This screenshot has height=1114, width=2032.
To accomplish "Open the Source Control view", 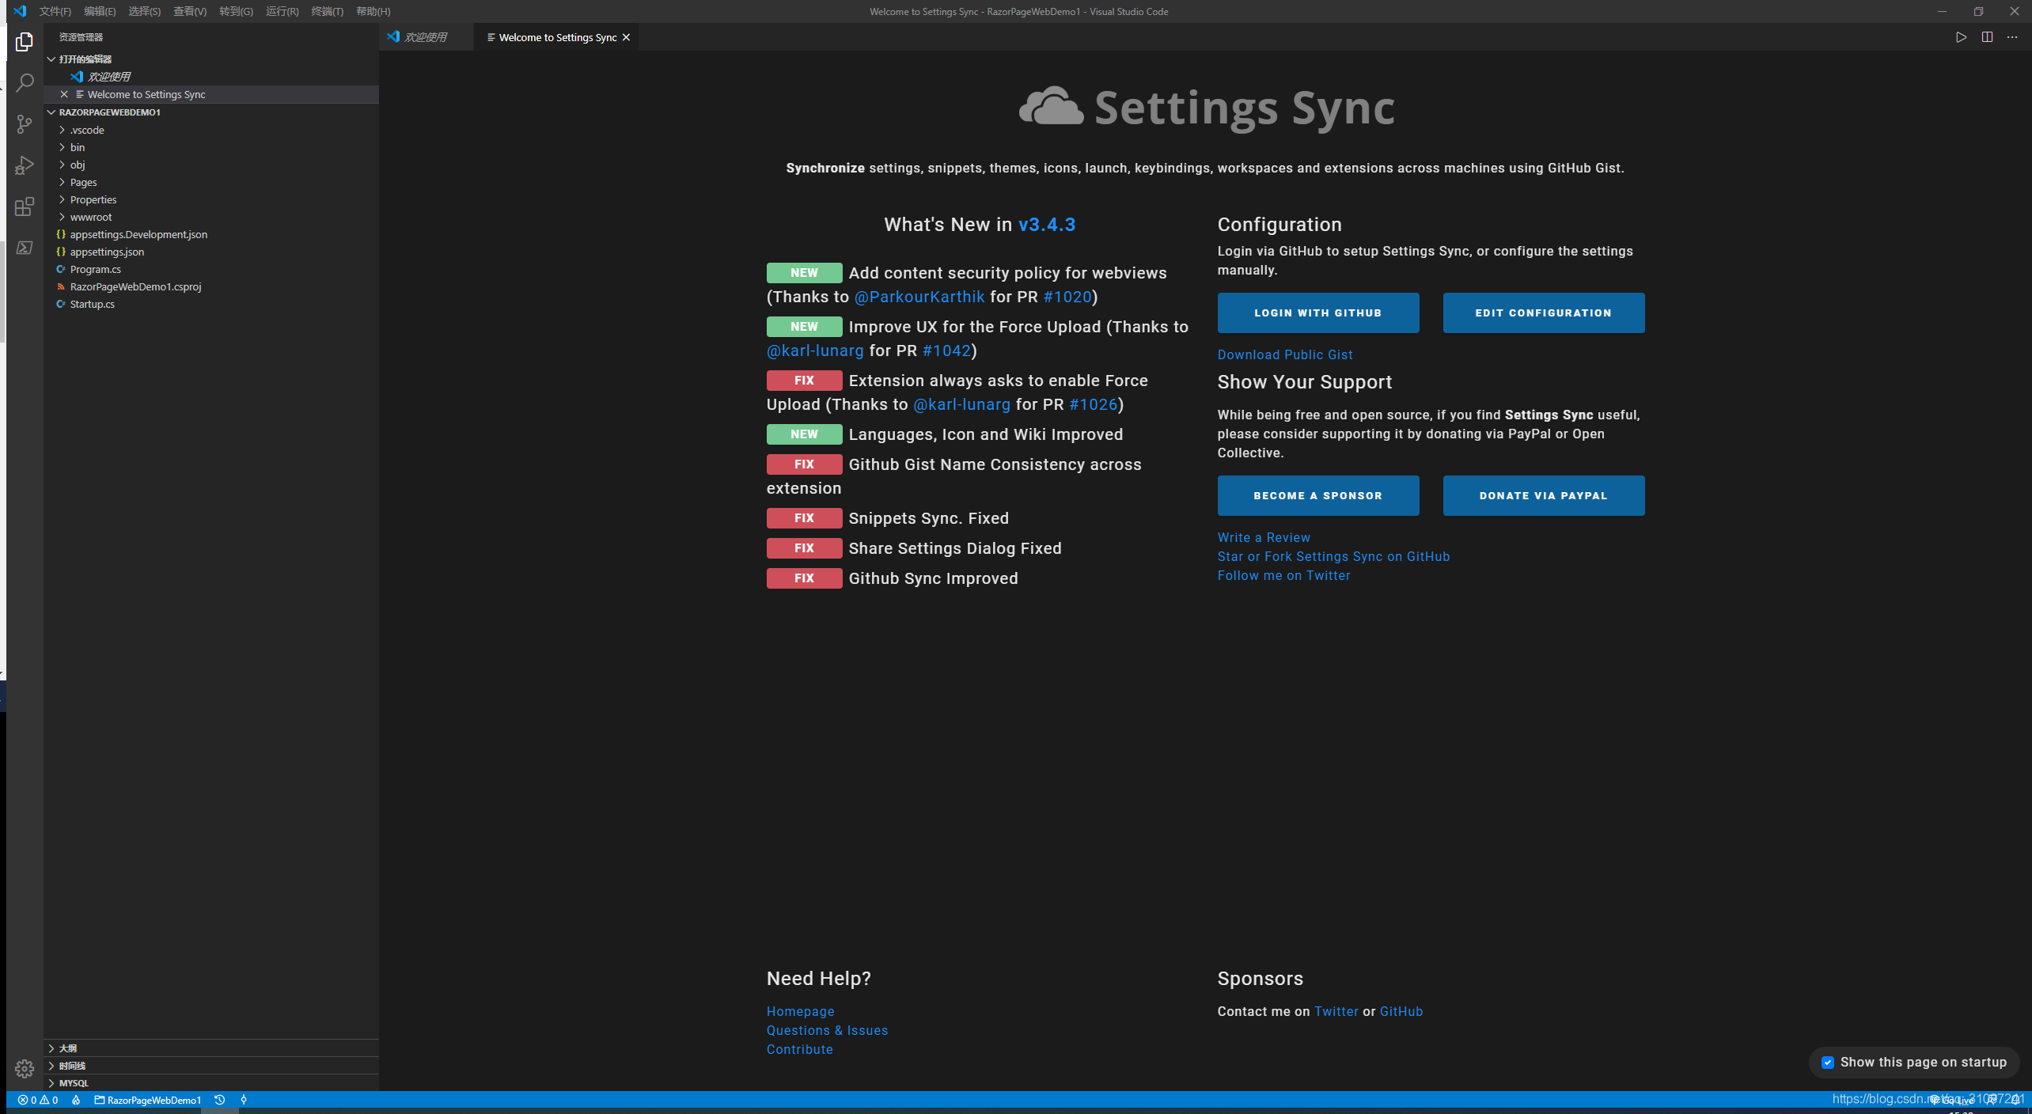I will coord(25,124).
